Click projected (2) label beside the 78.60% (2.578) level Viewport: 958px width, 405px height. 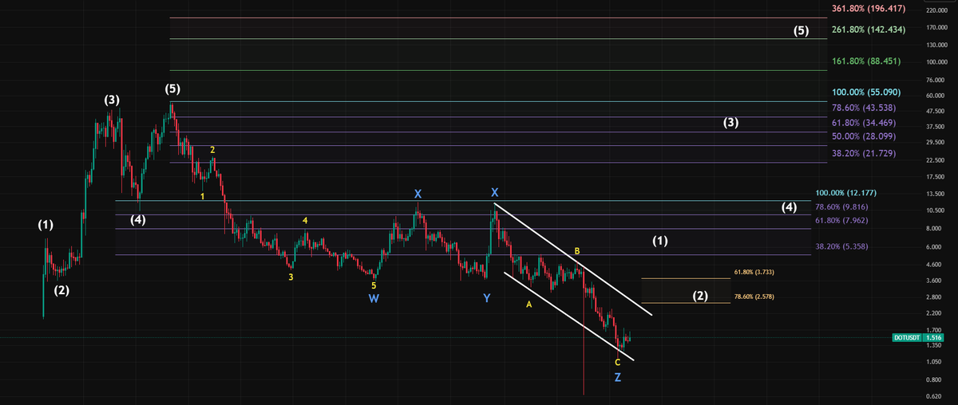[x=700, y=296]
